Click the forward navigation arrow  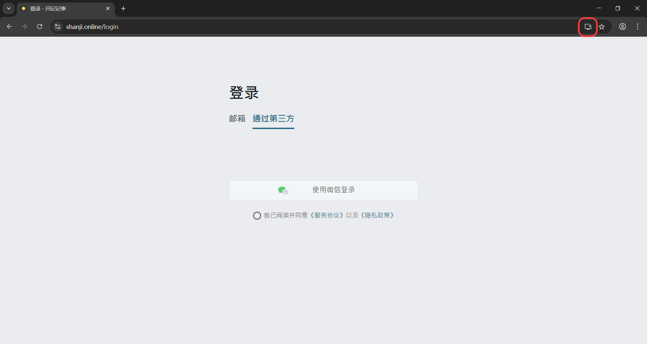tap(24, 27)
